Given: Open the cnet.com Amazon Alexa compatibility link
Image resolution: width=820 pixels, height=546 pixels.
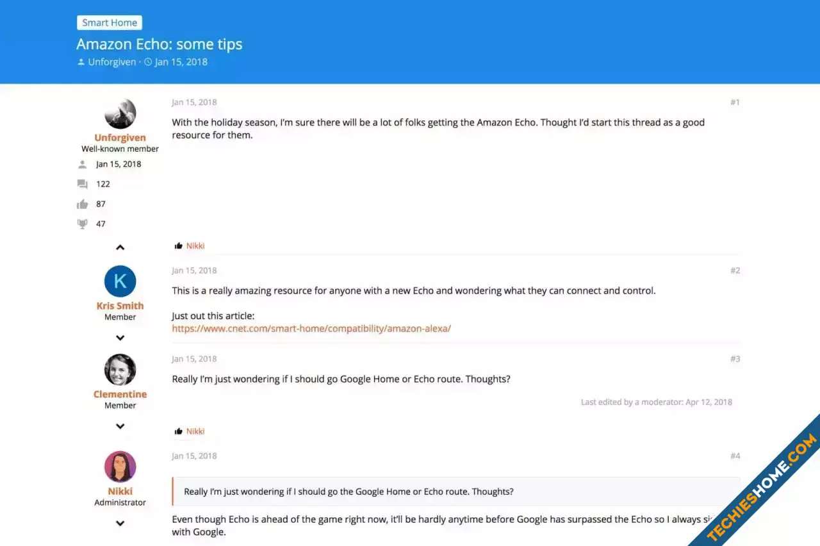Looking at the screenshot, I should [311, 328].
